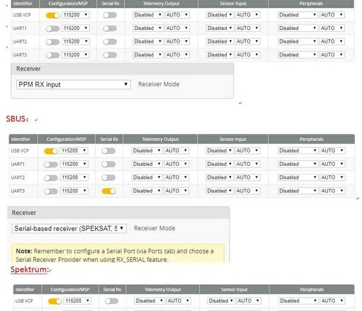Viewport: 362px width, 311px height.
Task: Open USB VCP Sensor Input Disabled dropdown in PPM table
Action: 219,15
